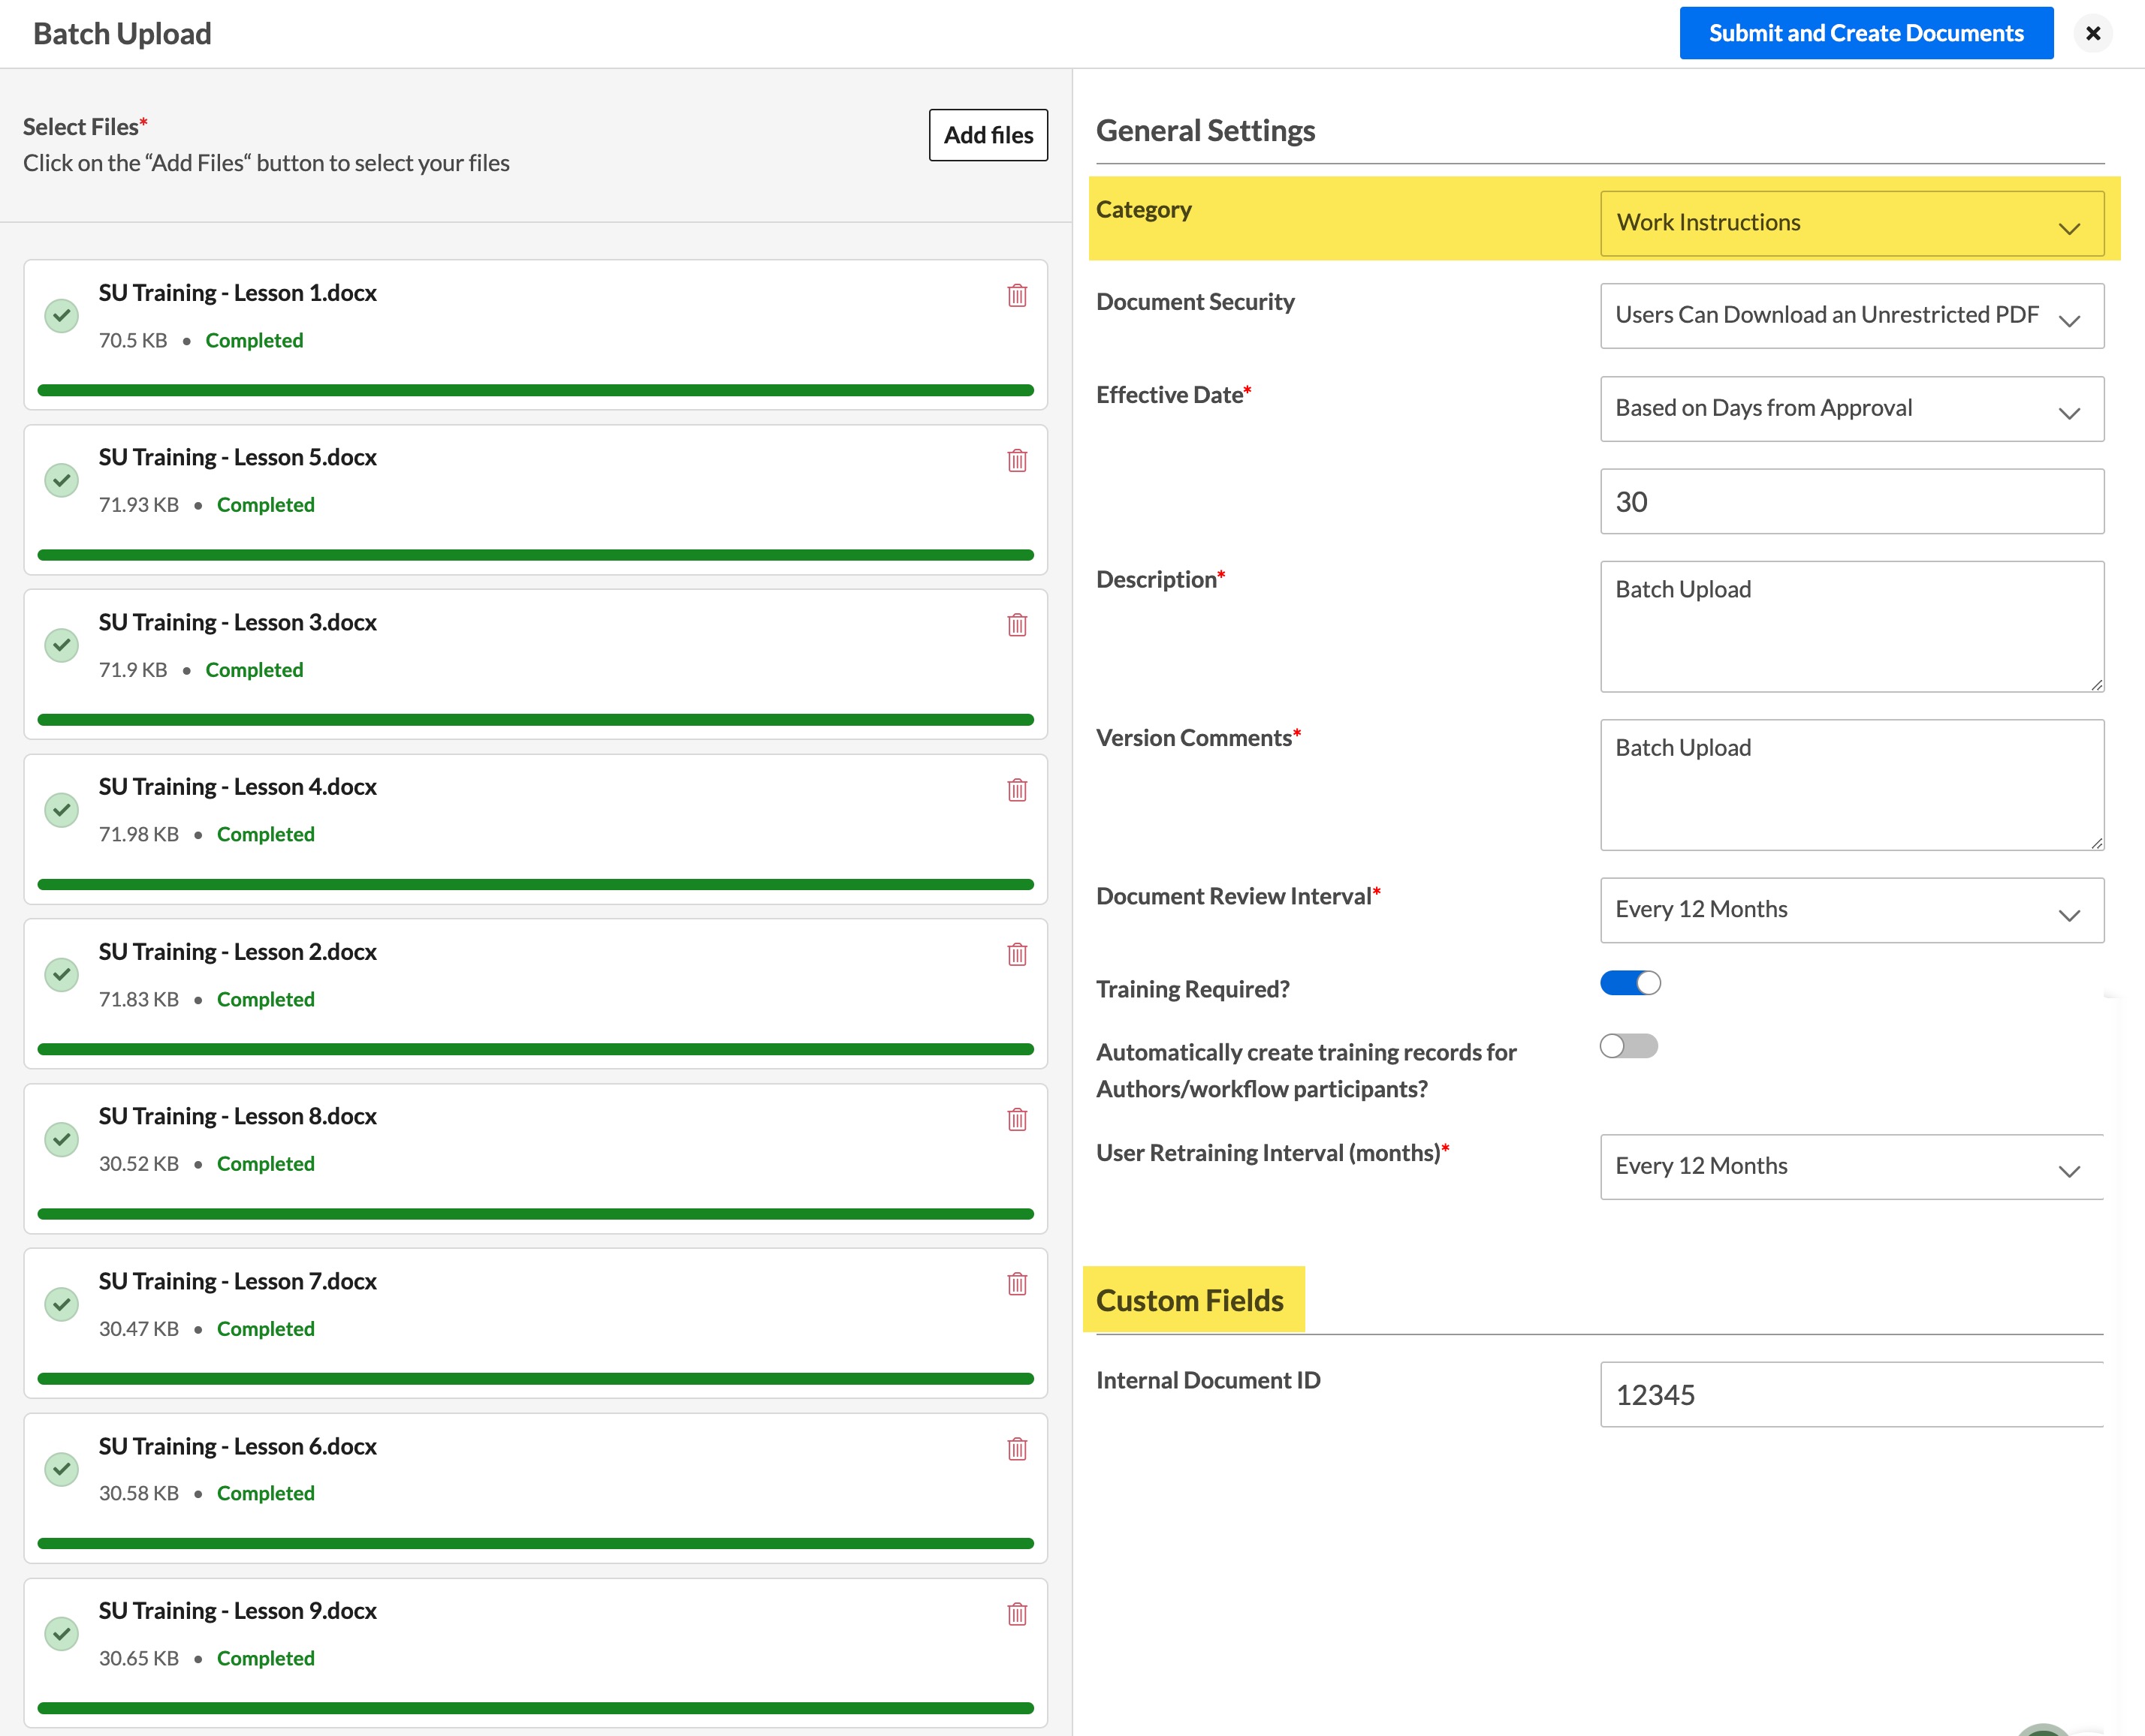Viewport: 2145px width, 1736px height.
Task: Turn off Training Required toggle
Action: 1630,983
